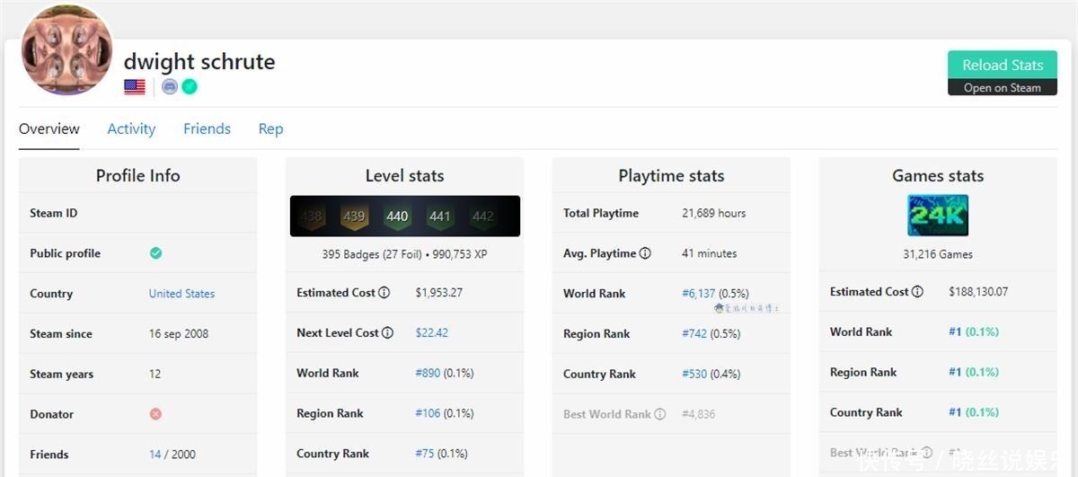Click info icon beside Next Level Cost
This screenshot has height=477, width=1078.
[387, 332]
